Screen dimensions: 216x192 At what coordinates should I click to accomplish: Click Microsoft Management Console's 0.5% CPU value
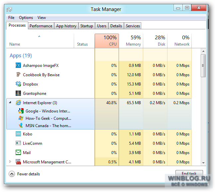tap(112, 162)
